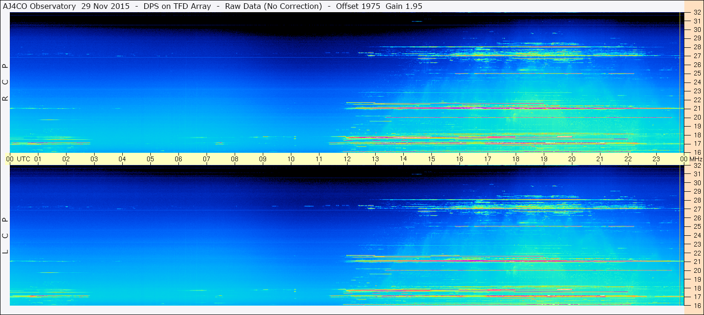Screen dimensions: 704x315
Task: Click the 28 MHz tick in RCP panel
Action: (697, 47)
